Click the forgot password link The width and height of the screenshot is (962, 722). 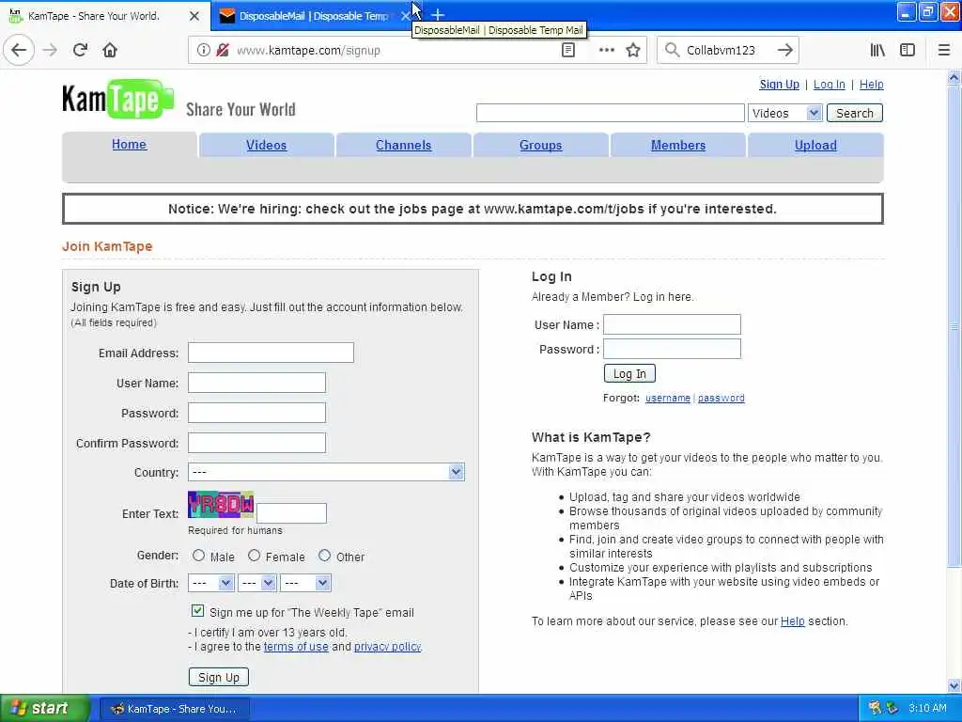click(x=721, y=398)
